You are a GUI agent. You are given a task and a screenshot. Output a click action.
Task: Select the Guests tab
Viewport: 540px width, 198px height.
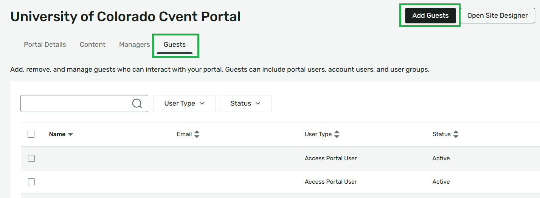pyautogui.click(x=175, y=45)
